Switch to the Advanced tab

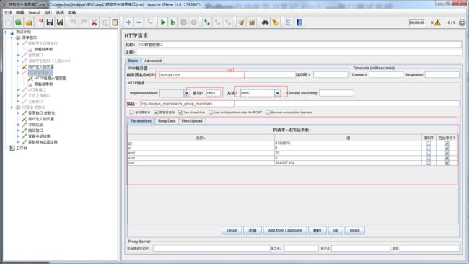[x=153, y=61]
